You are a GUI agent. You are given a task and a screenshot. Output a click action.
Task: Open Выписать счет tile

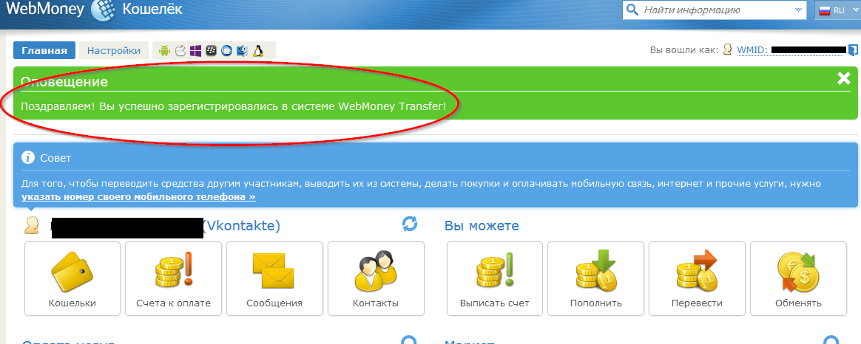coord(495,278)
